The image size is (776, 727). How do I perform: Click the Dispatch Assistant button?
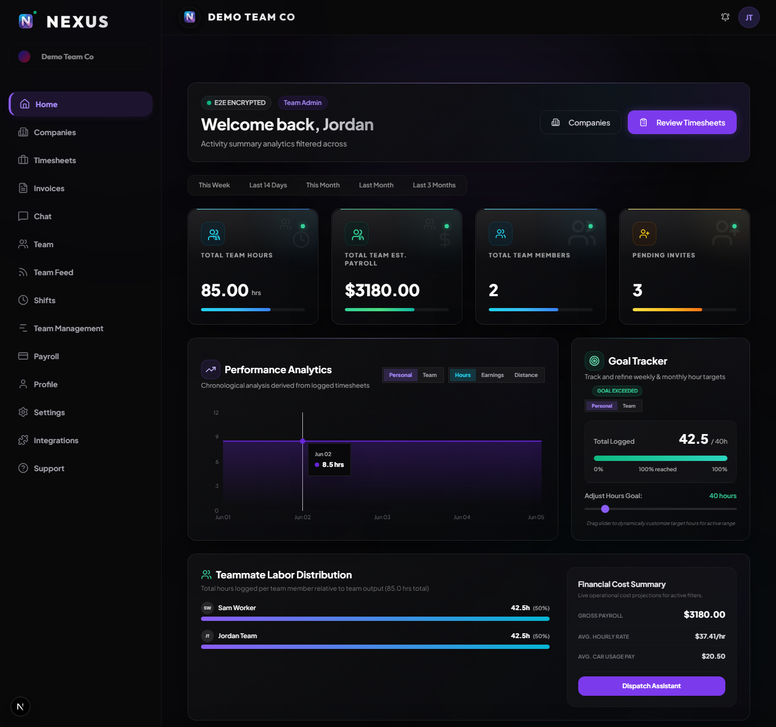point(652,686)
